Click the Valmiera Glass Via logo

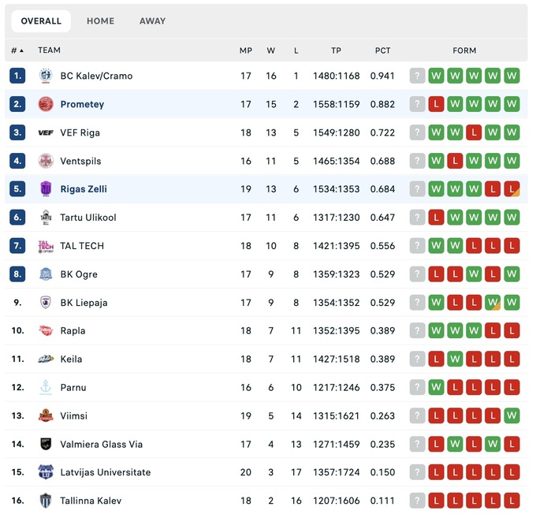click(46, 444)
